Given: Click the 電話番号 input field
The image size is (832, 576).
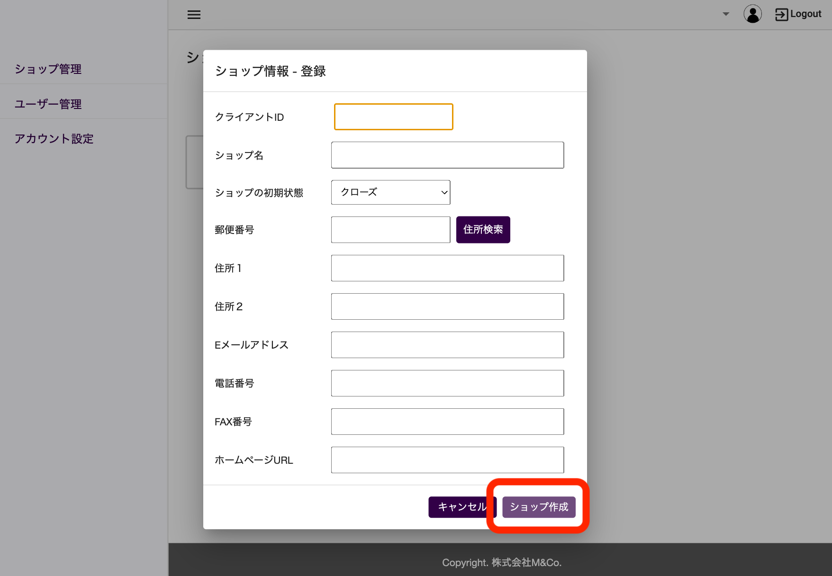Looking at the screenshot, I should pos(447,383).
